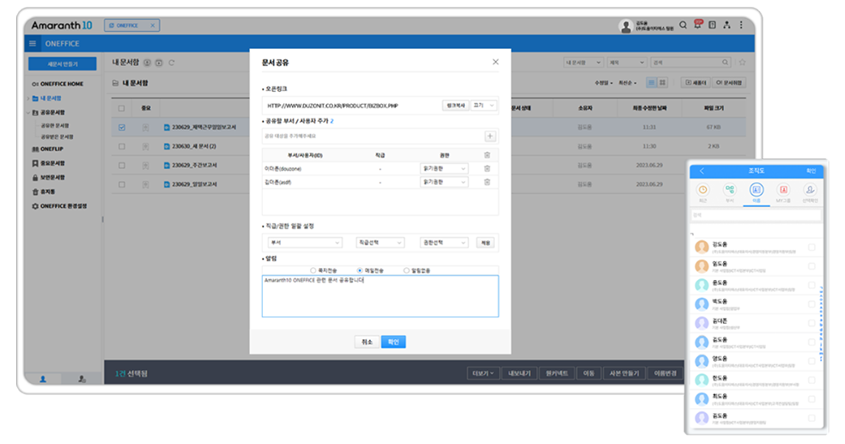Toggle the select-all checkbox in table header
The width and height of the screenshot is (845, 444).
tap(122, 108)
